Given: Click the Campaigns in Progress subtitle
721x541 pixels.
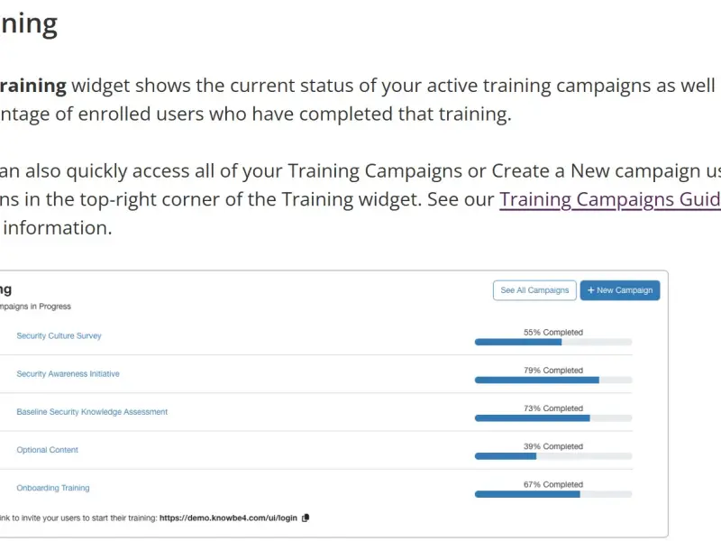Looking at the screenshot, I should [36, 307].
